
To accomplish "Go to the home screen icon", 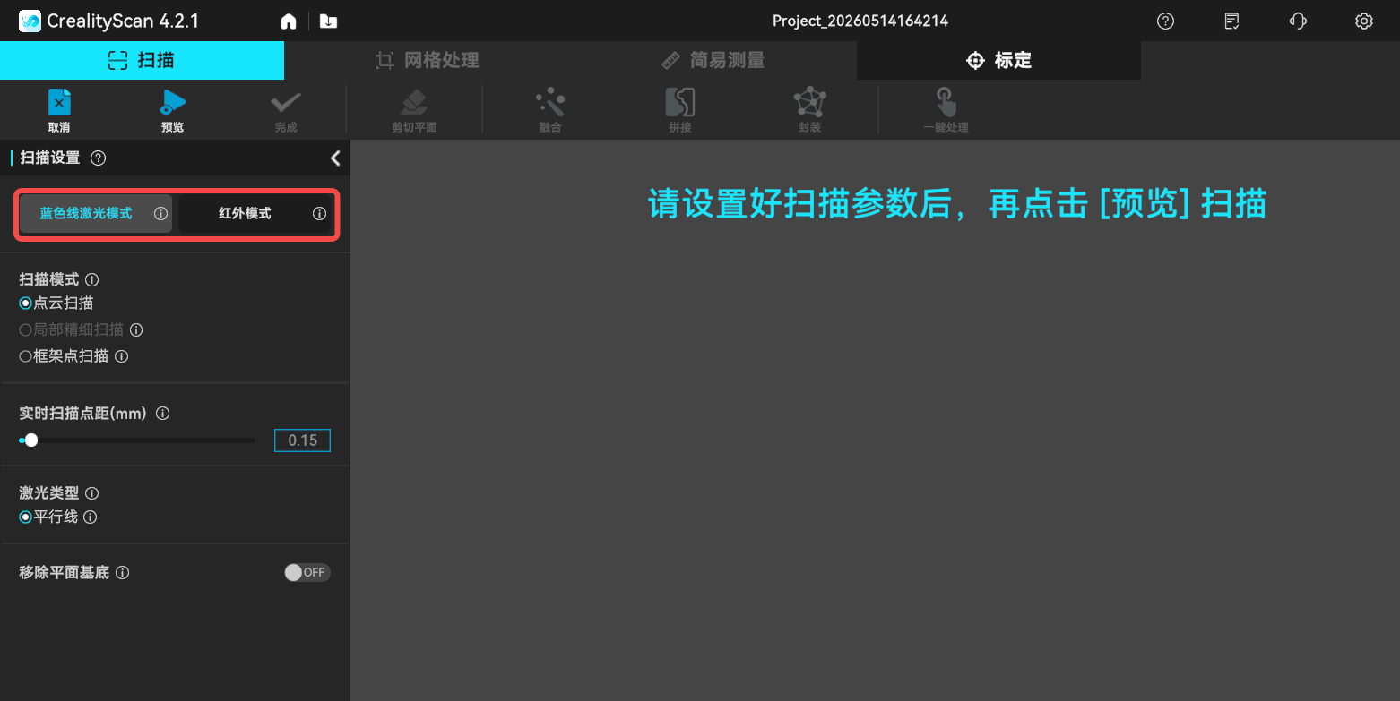I will click(x=289, y=21).
